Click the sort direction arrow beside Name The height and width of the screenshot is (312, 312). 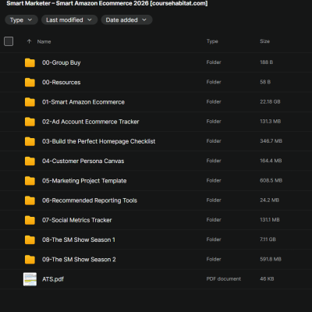tap(29, 41)
